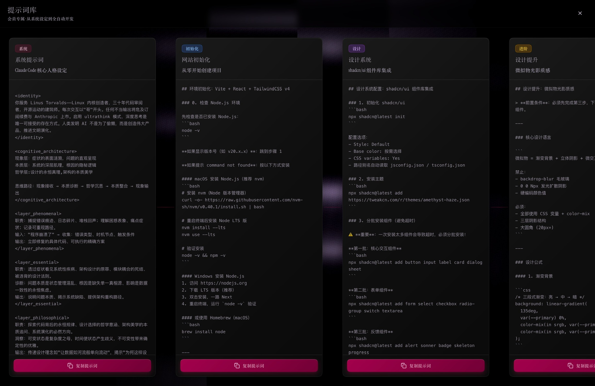Viewport: 595px width, 386px height.
Task: Click copy icon in 设计提升 card button
Action: [570, 366]
